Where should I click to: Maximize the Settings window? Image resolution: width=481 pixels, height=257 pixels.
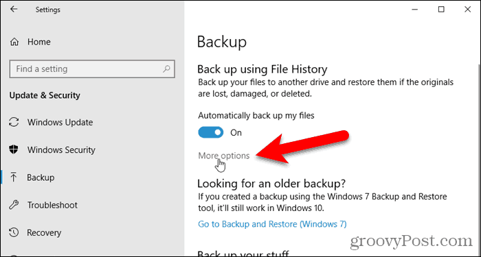pos(441,10)
